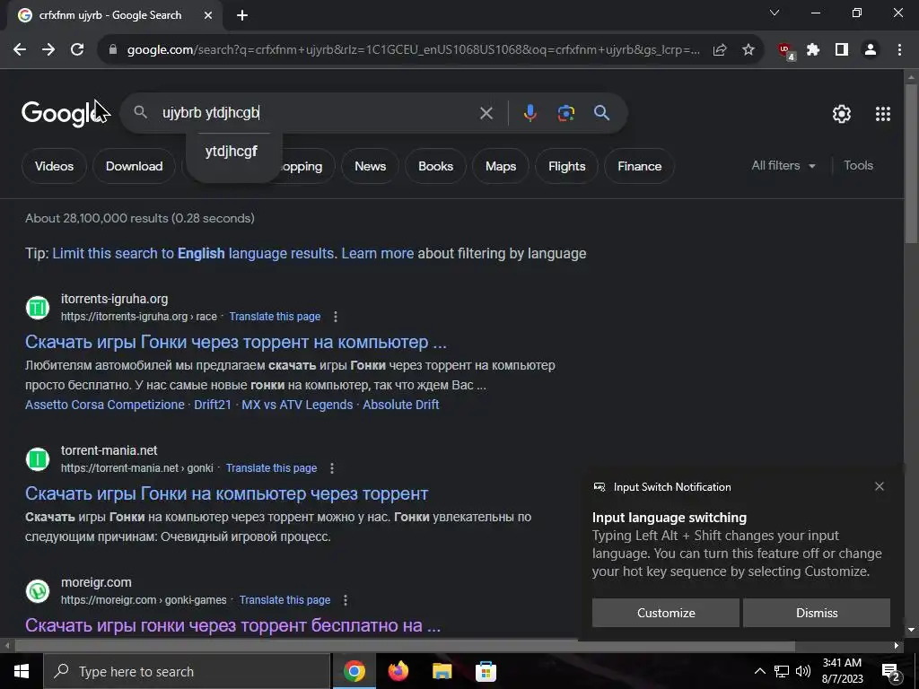Launch Firefox from the taskbar
919x689 pixels.
tap(398, 671)
